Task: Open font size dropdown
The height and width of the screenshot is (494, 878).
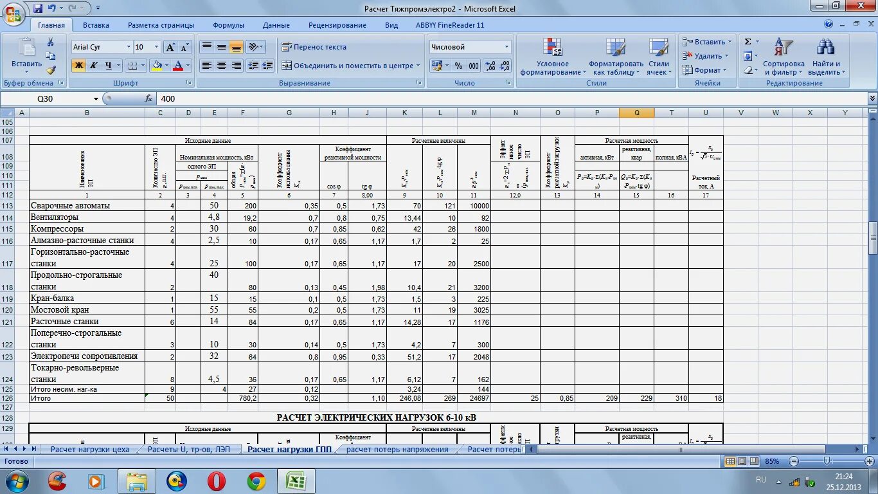Action: pyautogui.click(x=156, y=47)
